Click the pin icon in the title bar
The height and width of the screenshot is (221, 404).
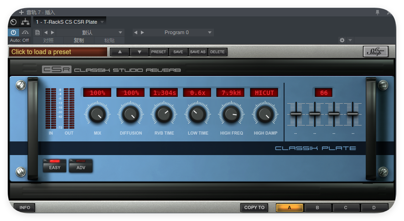(x=378, y=12)
